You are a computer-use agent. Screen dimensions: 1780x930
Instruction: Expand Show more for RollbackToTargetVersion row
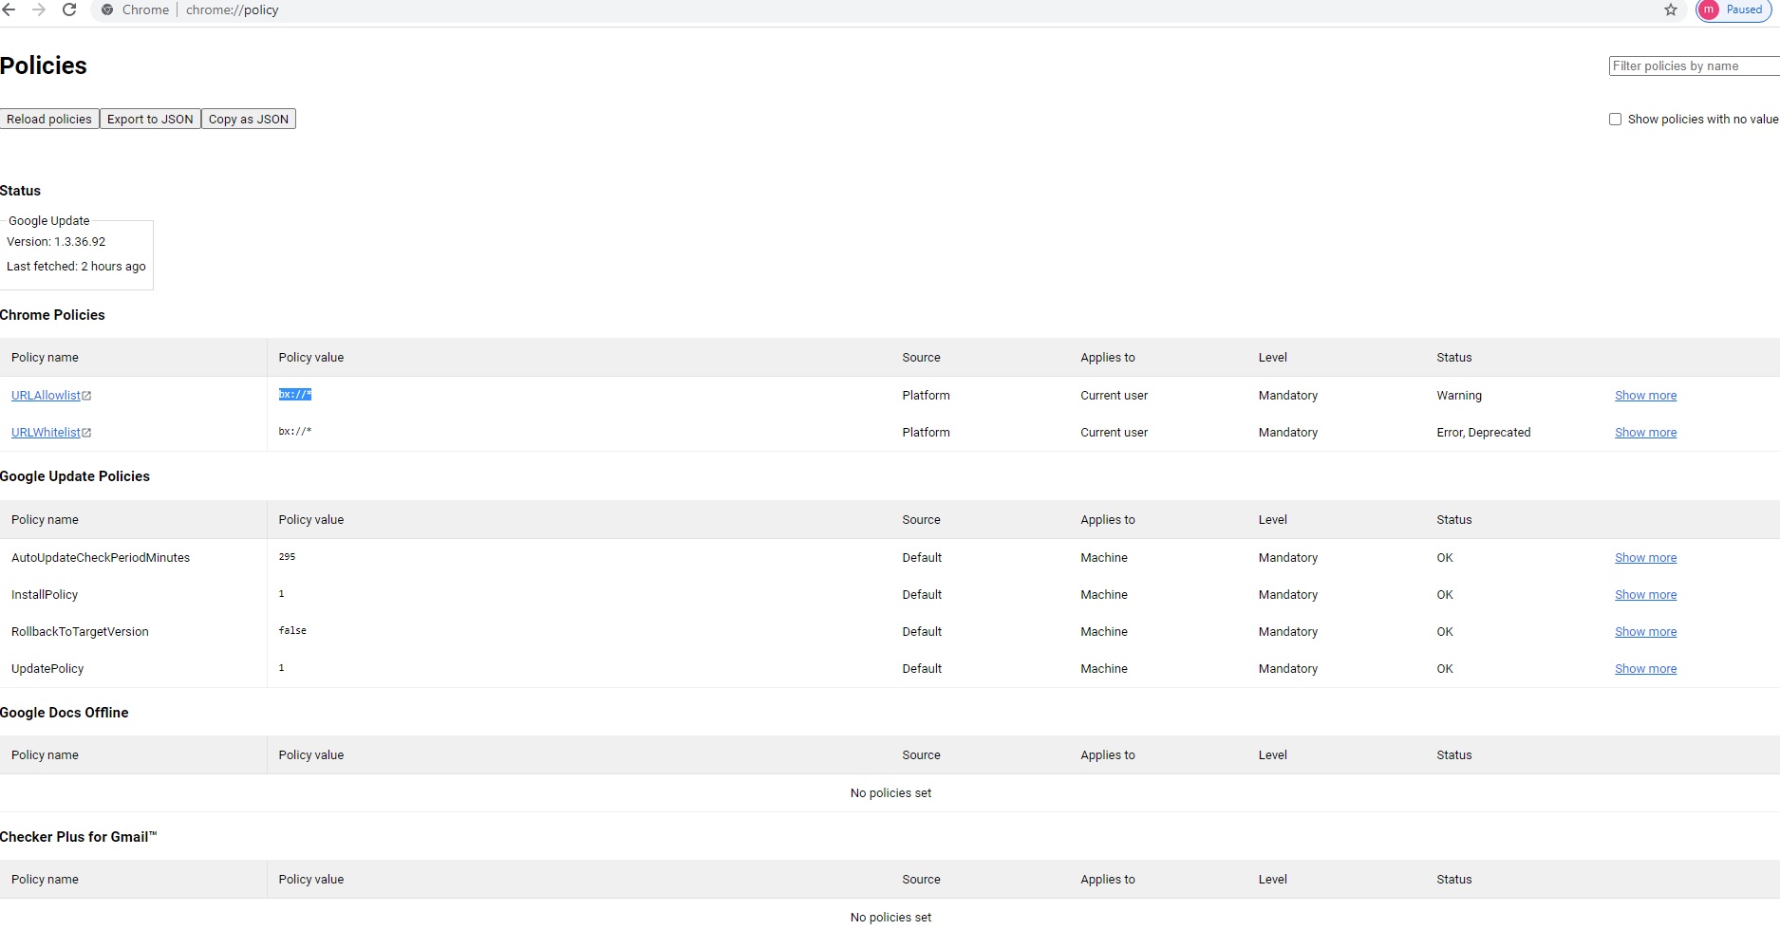[x=1645, y=631]
